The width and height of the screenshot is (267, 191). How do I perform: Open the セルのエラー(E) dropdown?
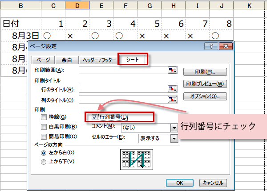(x=174, y=139)
